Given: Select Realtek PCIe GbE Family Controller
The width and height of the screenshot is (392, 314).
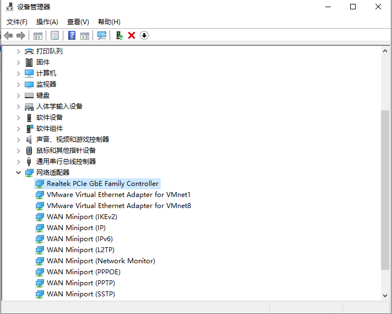Looking at the screenshot, I should (102, 184).
